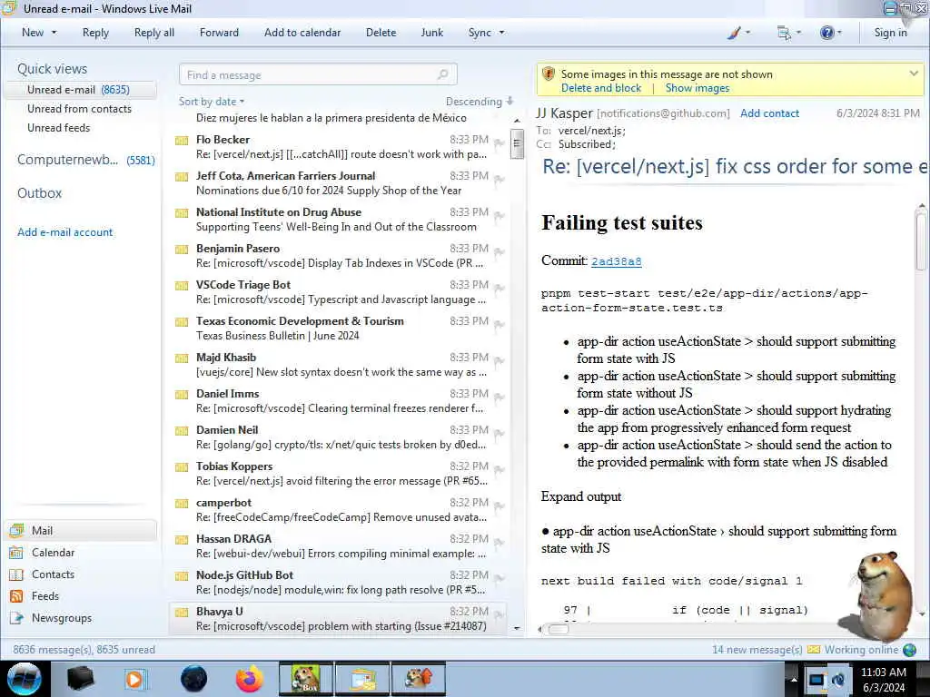
Task: Toggle flag on Flo Becker message
Action: pos(500,142)
